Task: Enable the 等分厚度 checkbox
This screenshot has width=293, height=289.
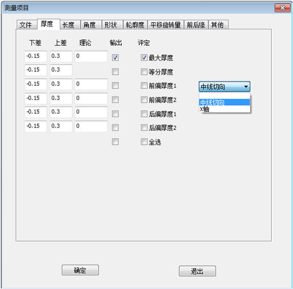Action: point(144,72)
